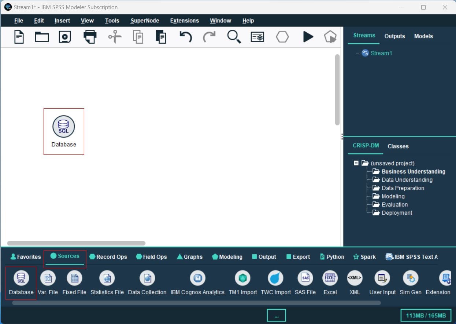
Task: Click the ellipsis button in status bar
Action: tap(276, 316)
